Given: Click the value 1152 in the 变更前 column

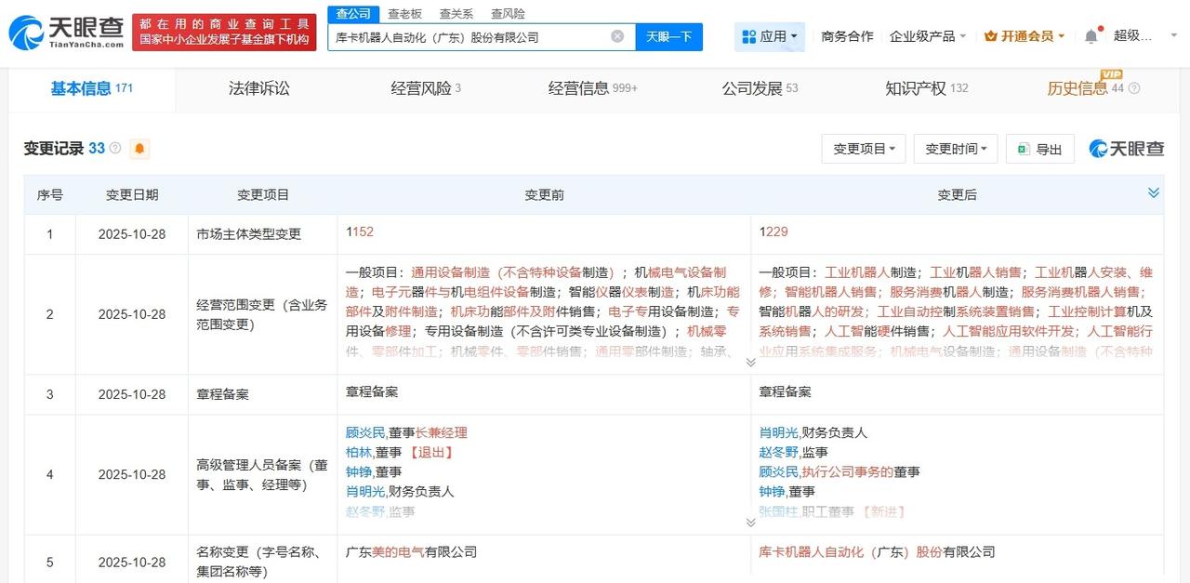Looking at the screenshot, I should [x=360, y=232].
